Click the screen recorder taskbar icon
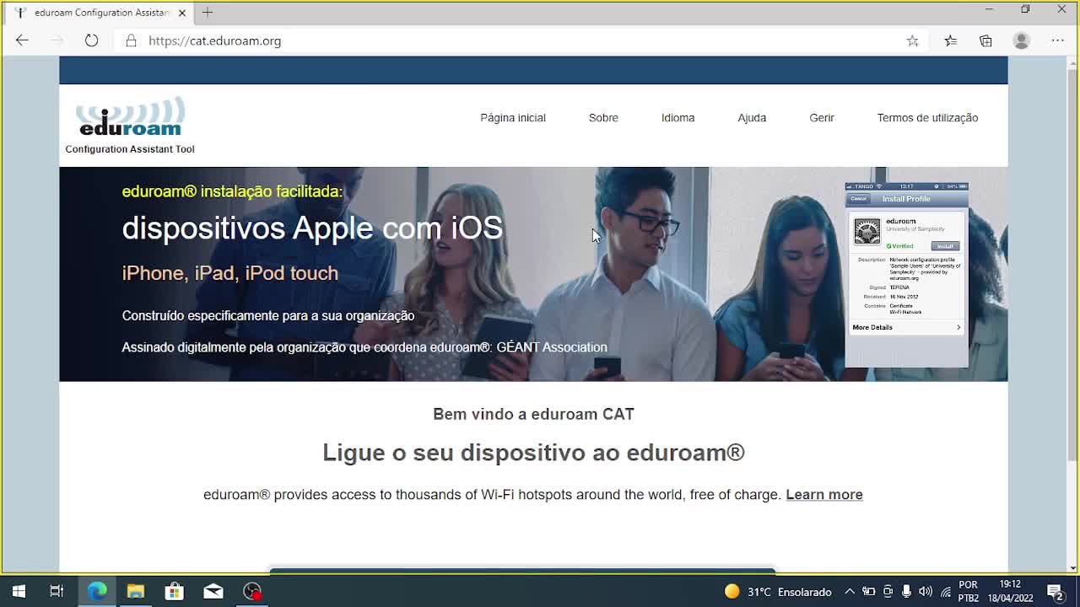Viewport: 1080px width, 607px height. 252,592
